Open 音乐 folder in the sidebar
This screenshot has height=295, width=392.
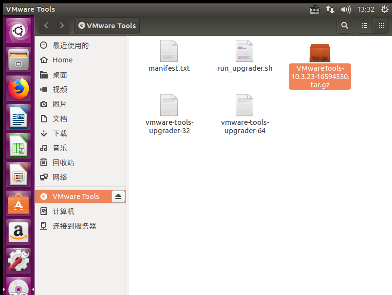[80, 148]
